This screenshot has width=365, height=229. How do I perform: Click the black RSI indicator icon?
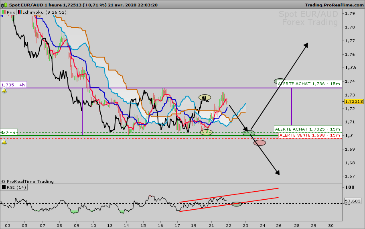coord(4,187)
